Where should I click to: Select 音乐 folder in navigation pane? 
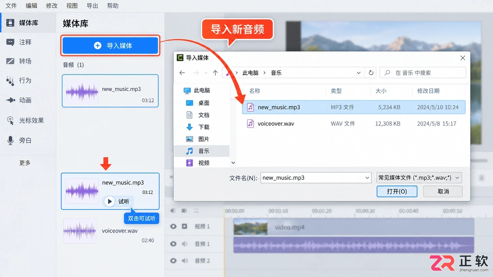point(202,151)
